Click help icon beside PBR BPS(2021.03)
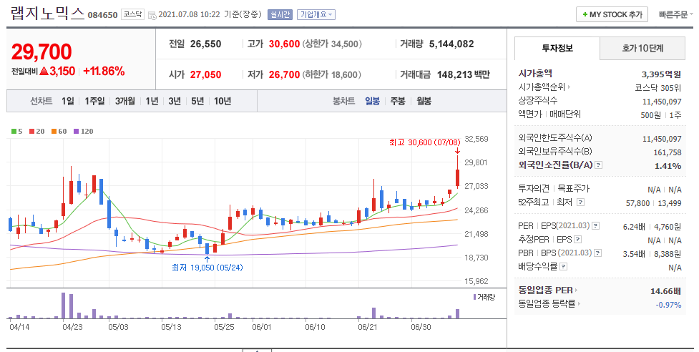The image size is (699, 352). coord(598,253)
